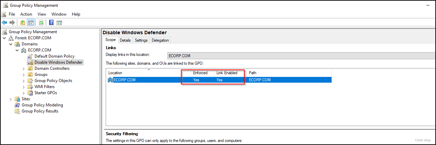Open the View menu
Screen dimensions: 436x145
click(x=42, y=14)
